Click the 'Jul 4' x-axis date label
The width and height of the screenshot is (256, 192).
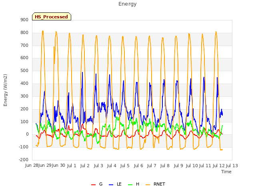(x=112, y=166)
